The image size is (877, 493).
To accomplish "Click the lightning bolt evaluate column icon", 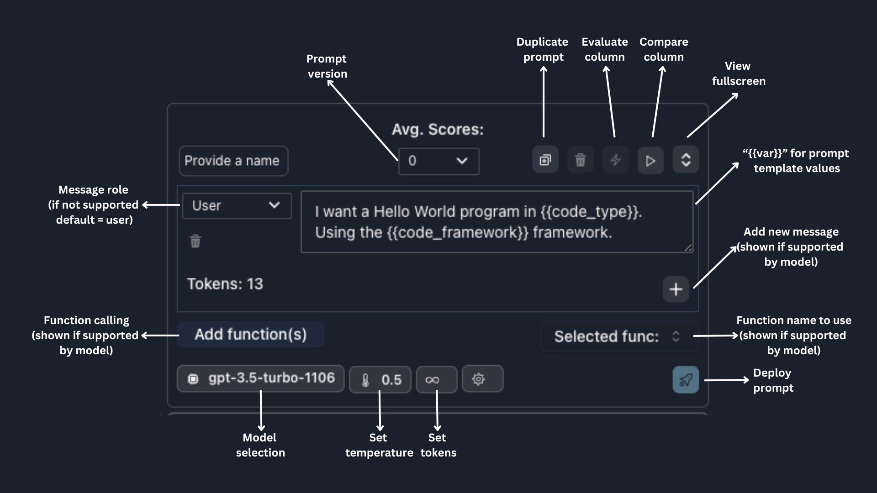I will point(615,160).
